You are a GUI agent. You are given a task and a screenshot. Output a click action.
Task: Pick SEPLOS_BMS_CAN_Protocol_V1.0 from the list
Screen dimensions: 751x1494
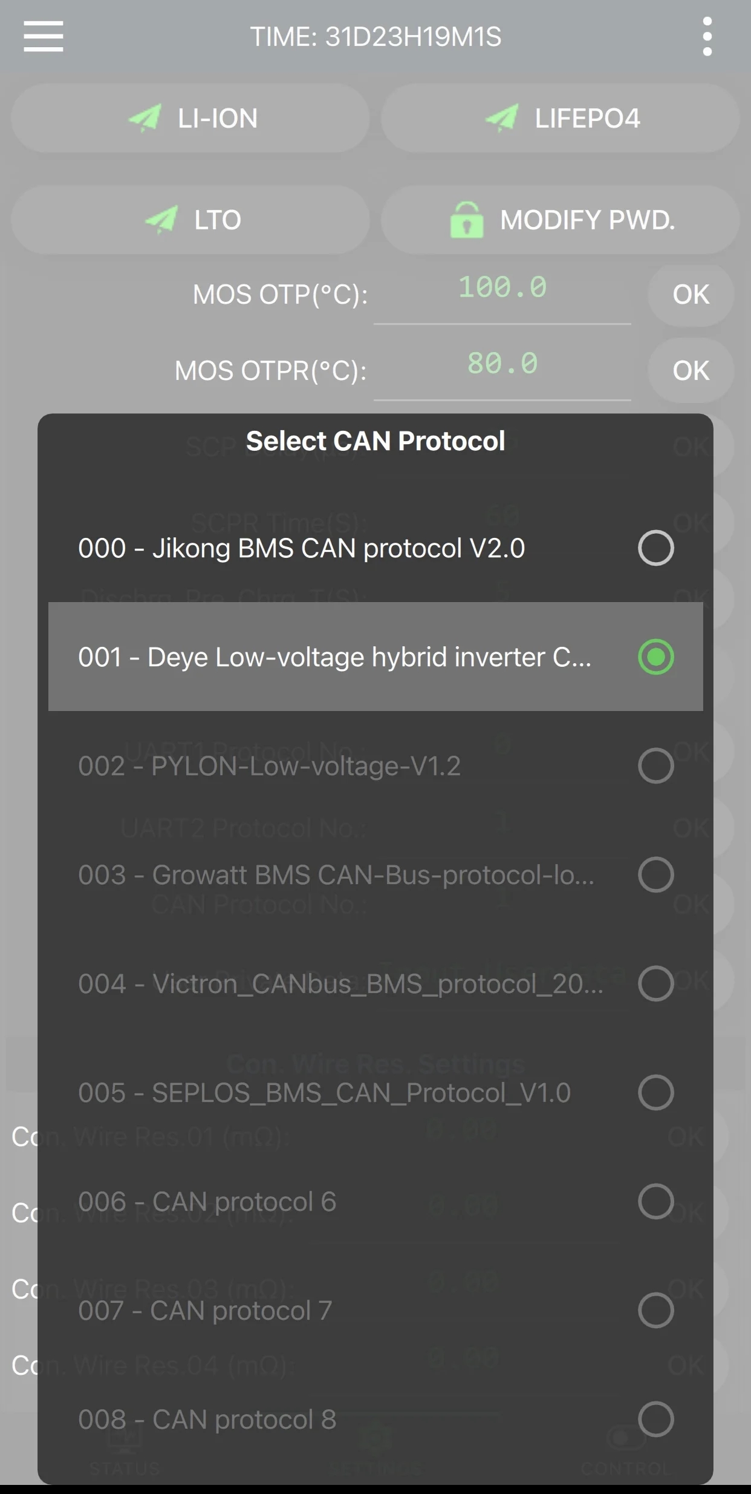pos(324,1093)
